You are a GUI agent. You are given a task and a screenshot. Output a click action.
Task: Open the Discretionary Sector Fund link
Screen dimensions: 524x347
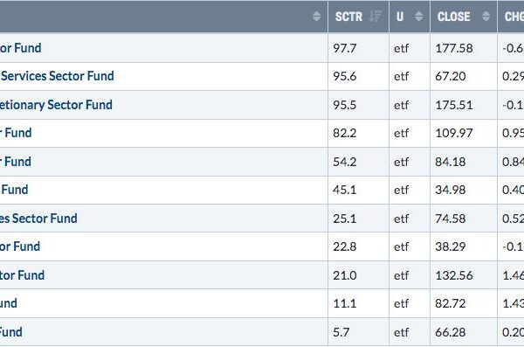click(x=56, y=105)
